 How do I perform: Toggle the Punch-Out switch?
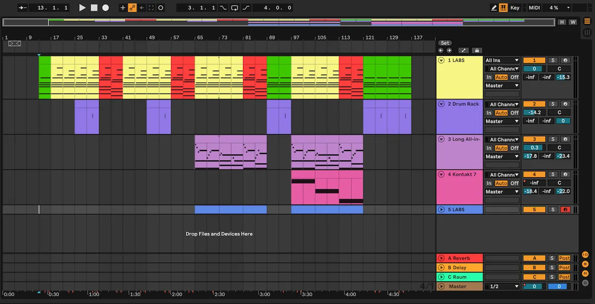tap(246, 8)
